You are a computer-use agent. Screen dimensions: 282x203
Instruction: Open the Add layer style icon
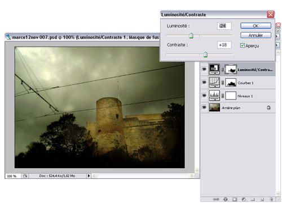point(226,199)
